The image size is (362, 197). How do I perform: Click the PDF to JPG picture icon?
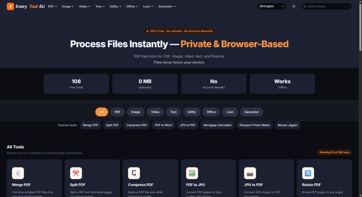point(192,173)
